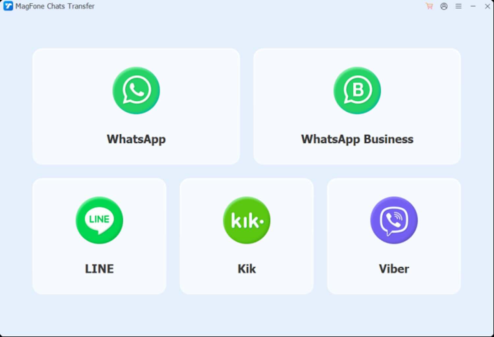
Task: Click the green Kik logo icon
Action: (x=247, y=220)
